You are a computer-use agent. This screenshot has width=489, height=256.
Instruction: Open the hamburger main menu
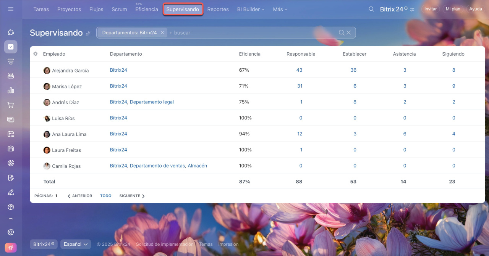(11, 9)
